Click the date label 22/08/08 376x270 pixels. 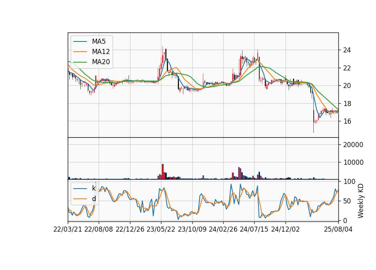tap(99, 229)
